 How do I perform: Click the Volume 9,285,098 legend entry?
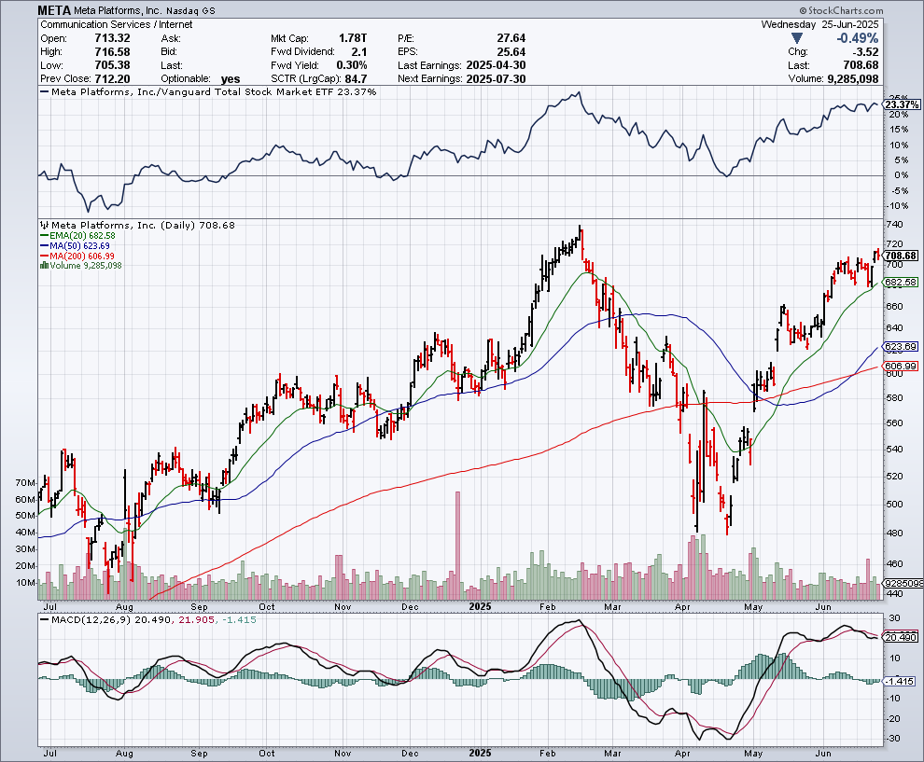pyautogui.click(x=80, y=266)
